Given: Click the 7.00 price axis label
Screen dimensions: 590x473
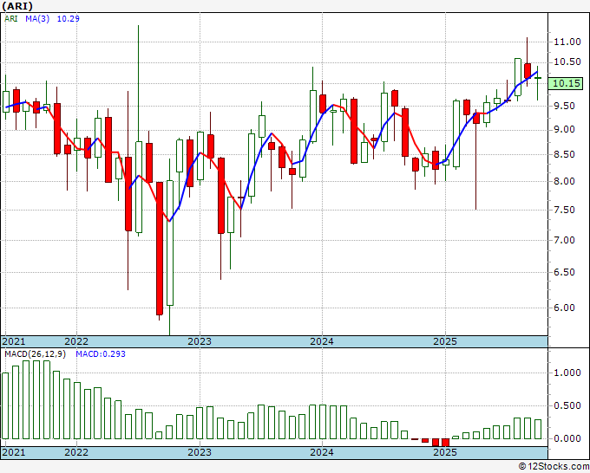Looking at the screenshot, I should pos(565,240).
